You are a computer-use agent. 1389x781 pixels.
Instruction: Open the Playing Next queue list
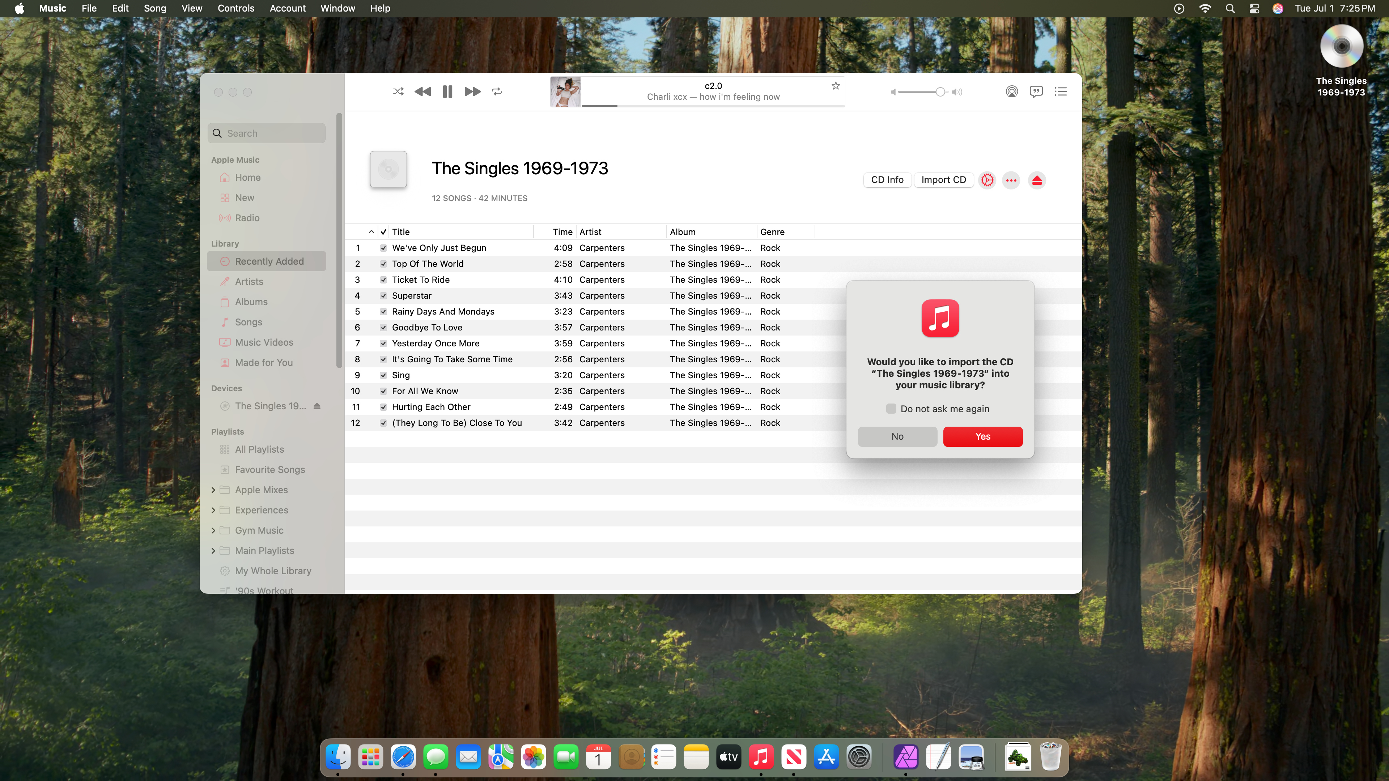coord(1061,91)
